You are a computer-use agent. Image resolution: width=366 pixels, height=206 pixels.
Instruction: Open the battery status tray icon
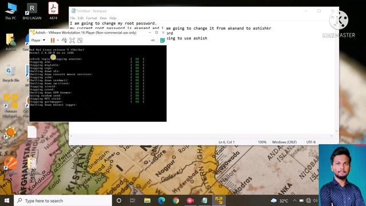[x=301, y=201]
